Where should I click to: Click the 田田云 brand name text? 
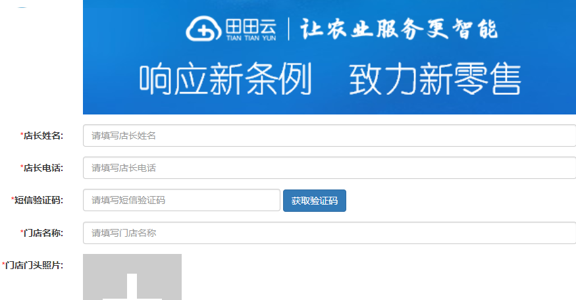pyautogui.click(x=251, y=26)
